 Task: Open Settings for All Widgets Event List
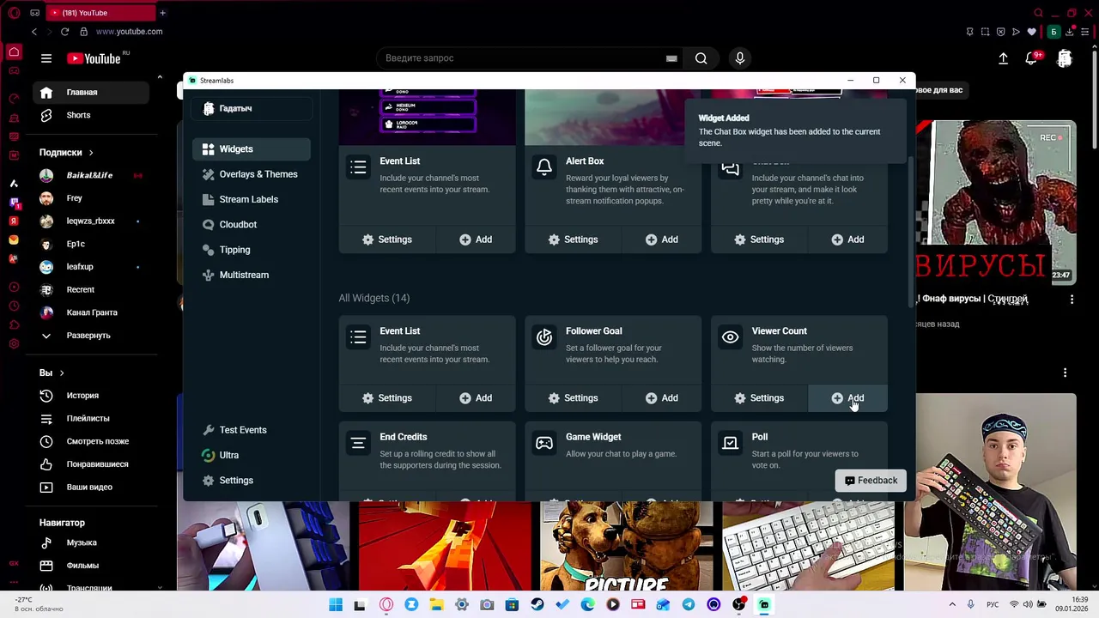tap(386, 398)
